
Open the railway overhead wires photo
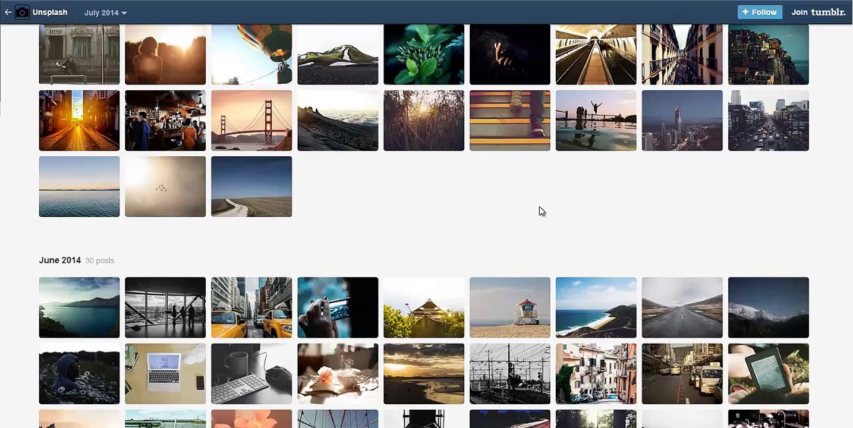pyautogui.click(x=510, y=374)
